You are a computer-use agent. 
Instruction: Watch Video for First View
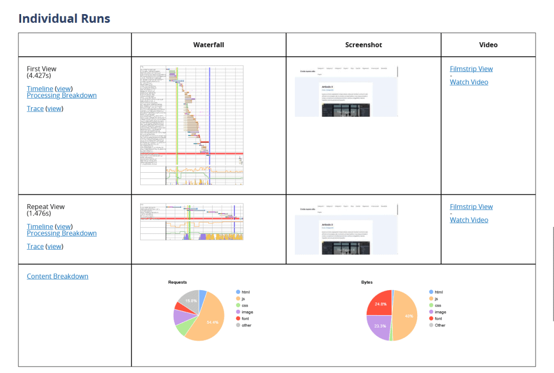pos(469,82)
